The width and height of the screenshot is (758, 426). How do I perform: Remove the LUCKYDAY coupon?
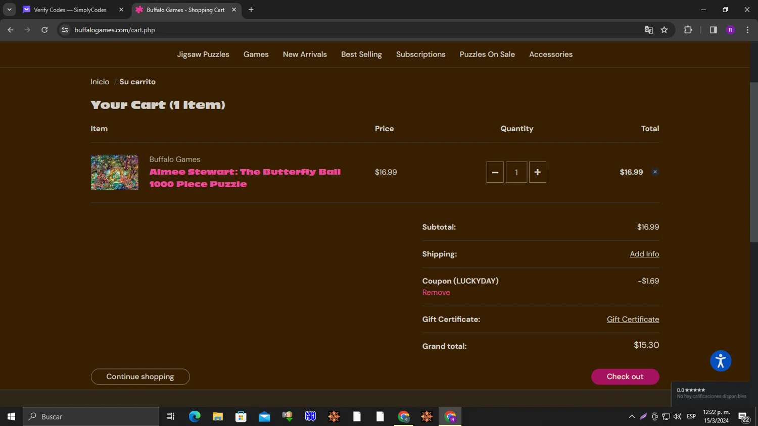pos(436,292)
